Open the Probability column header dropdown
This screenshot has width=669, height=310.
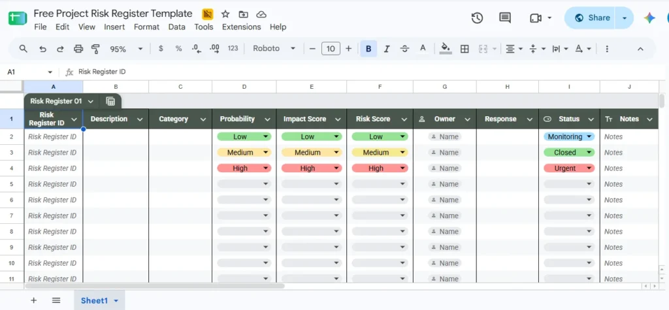coord(267,119)
